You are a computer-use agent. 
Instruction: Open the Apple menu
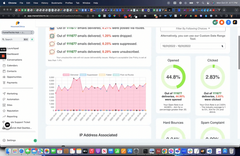4,3
